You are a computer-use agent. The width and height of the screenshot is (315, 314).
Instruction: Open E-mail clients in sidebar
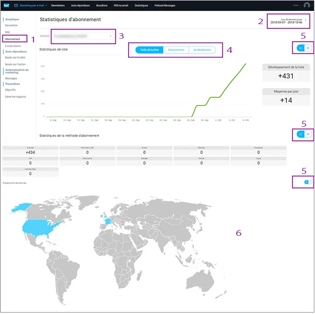coord(13,46)
